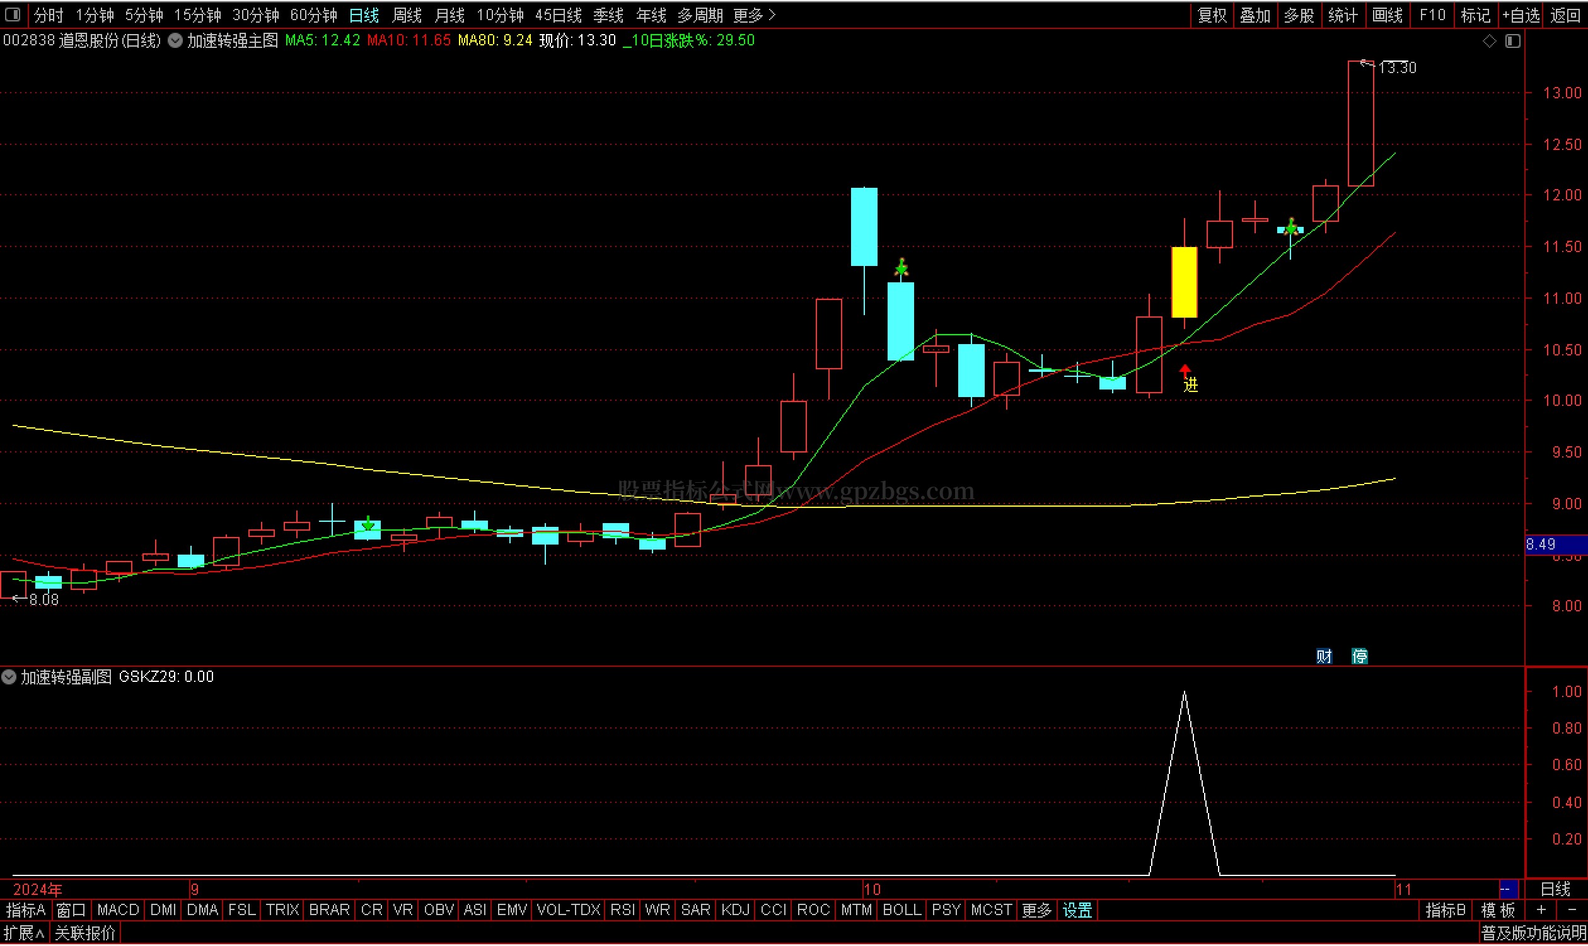Open the 模板 template menu
Screen dimensions: 1588x946
click(x=1498, y=911)
